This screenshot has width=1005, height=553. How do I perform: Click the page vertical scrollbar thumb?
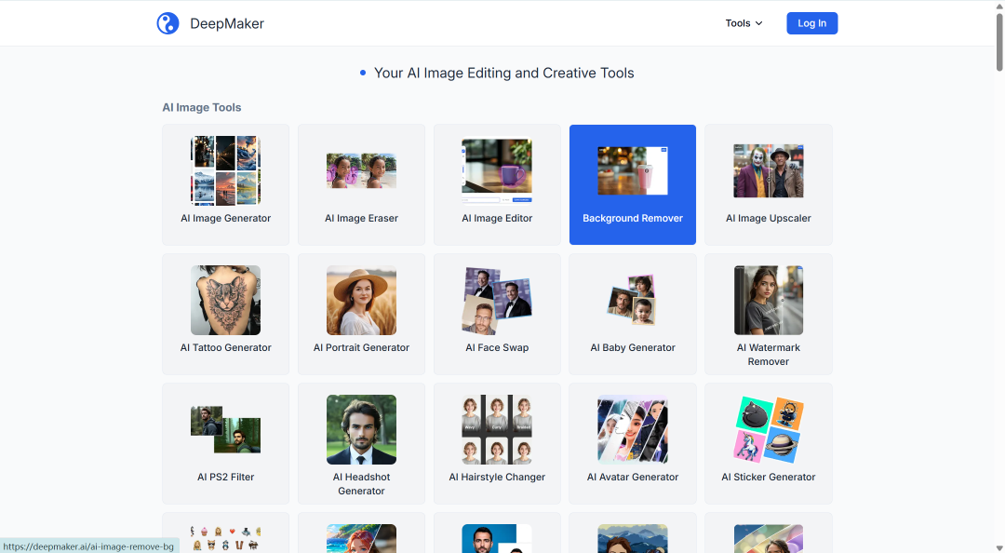pyautogui.click(x=999, y=42)
